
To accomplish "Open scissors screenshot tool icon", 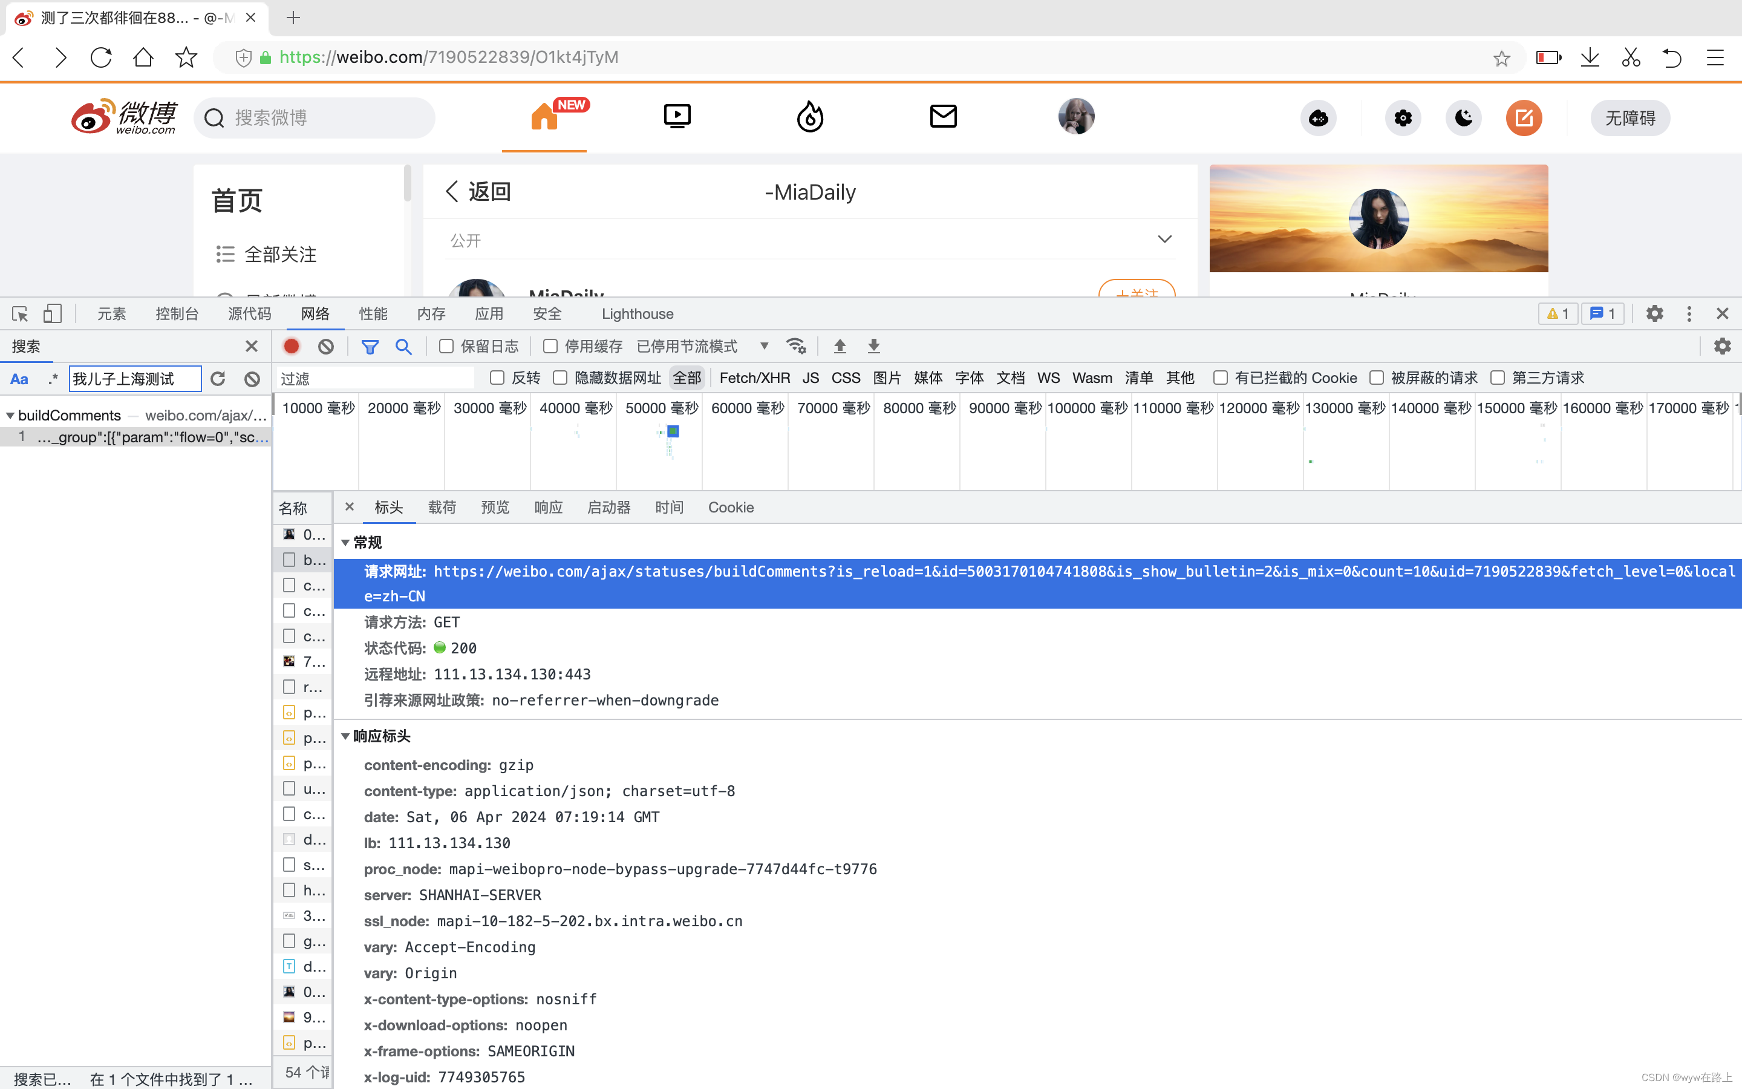I will (x=1631, y=57).
